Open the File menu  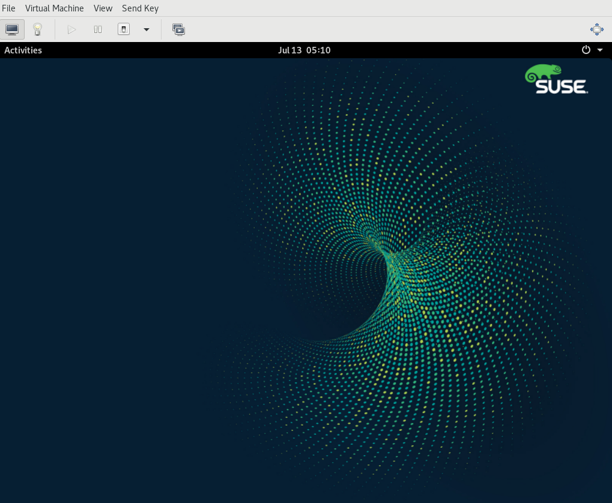point(8,8)
